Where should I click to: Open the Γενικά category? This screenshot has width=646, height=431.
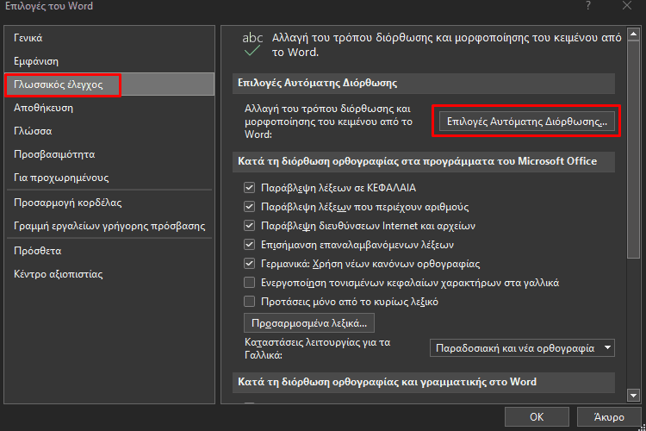click(x=110, y=38)
